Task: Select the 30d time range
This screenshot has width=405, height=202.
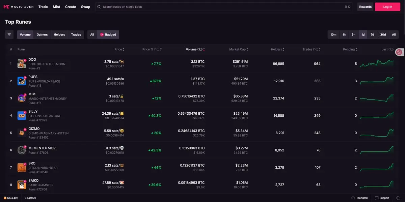Action: pos(383,34)
